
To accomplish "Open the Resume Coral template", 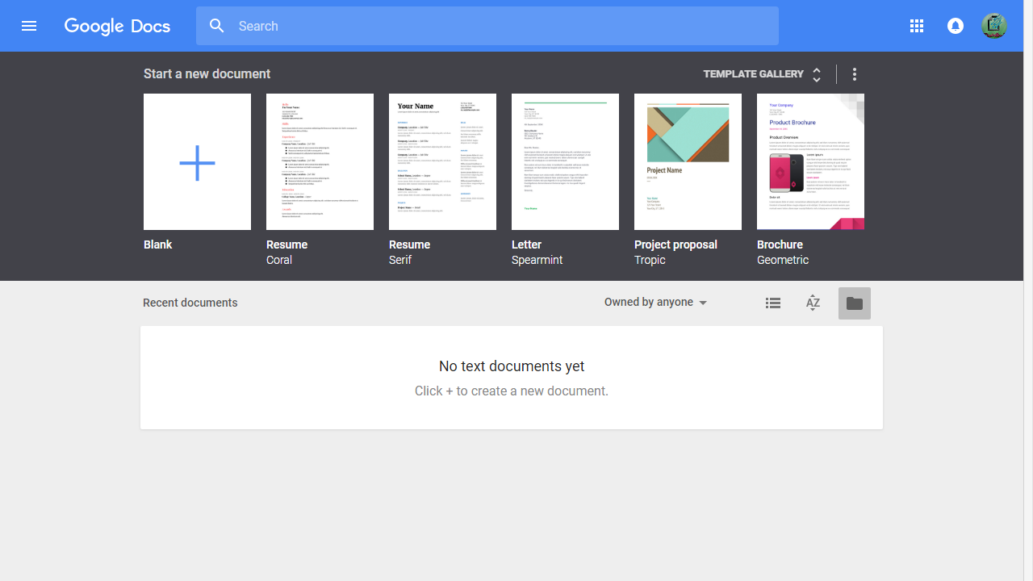I will [x=320, y=161].
